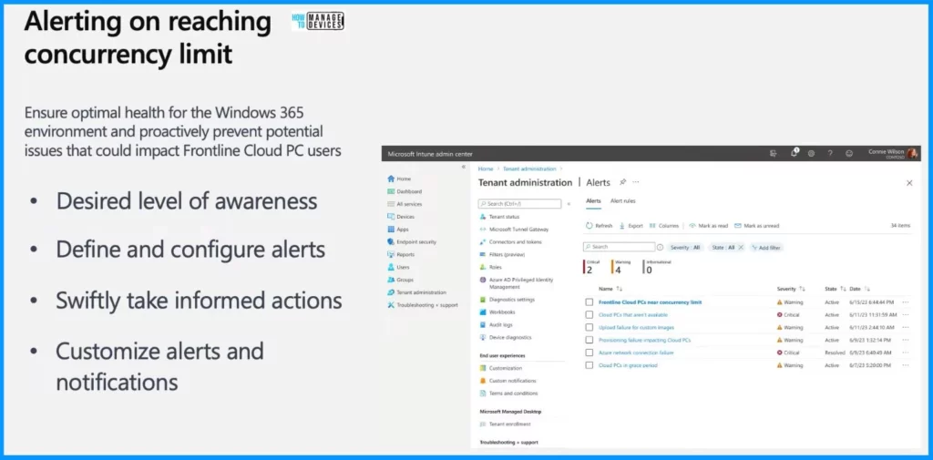This screenshot has height=460, width=933.
Task: Click Mark as read
Action: coord(709,226)
